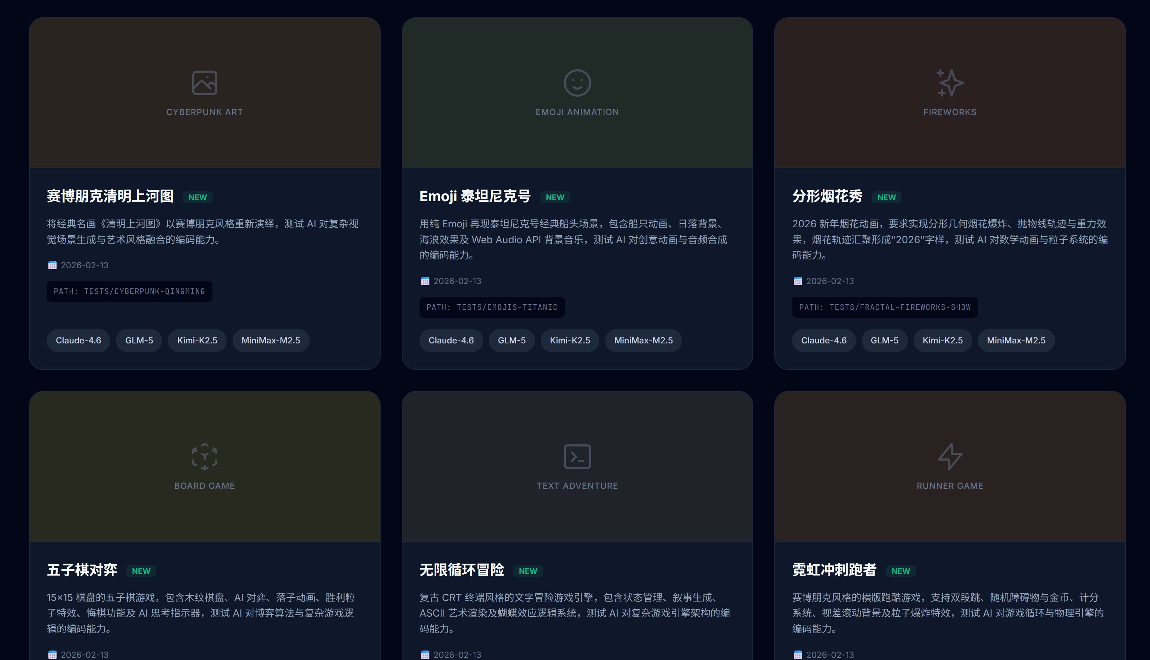Click the Board Game cube icon
The image size is (1150, 660).
click(x=204, y=456)
